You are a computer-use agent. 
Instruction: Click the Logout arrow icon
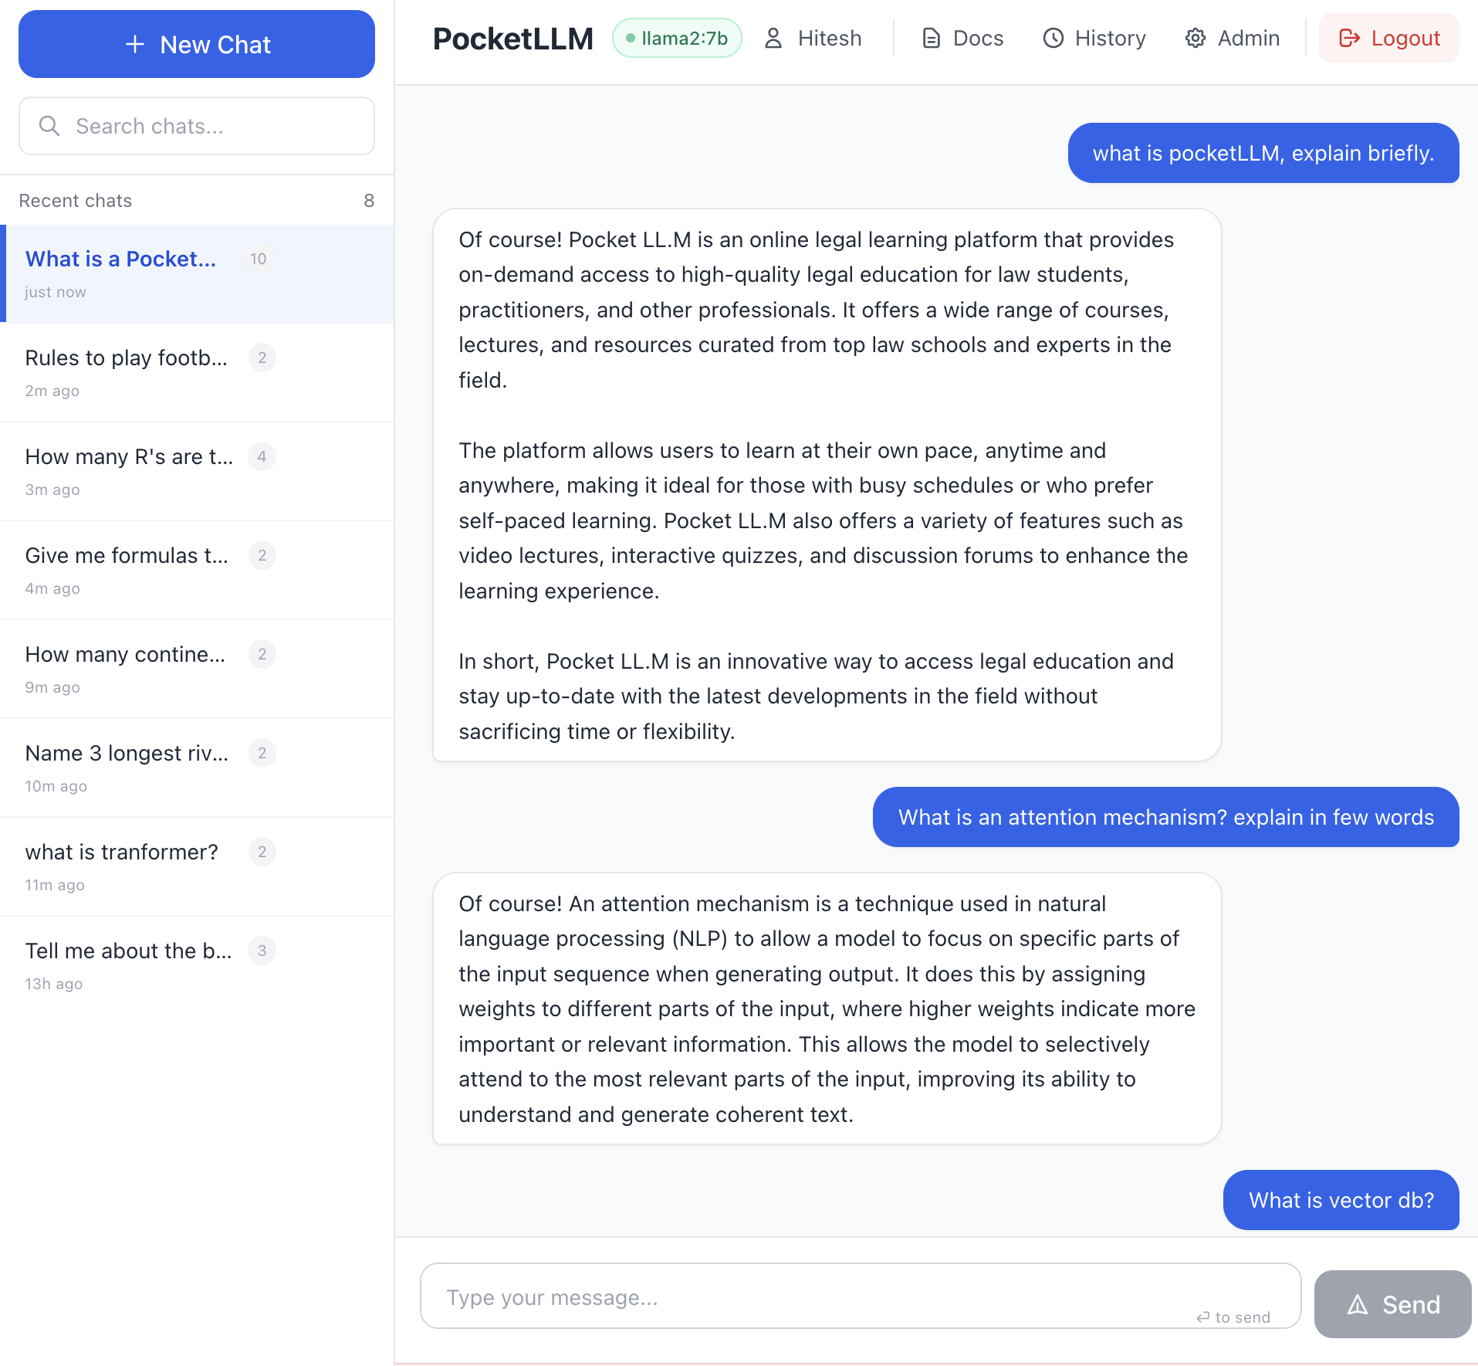(x=1349, y=38)
